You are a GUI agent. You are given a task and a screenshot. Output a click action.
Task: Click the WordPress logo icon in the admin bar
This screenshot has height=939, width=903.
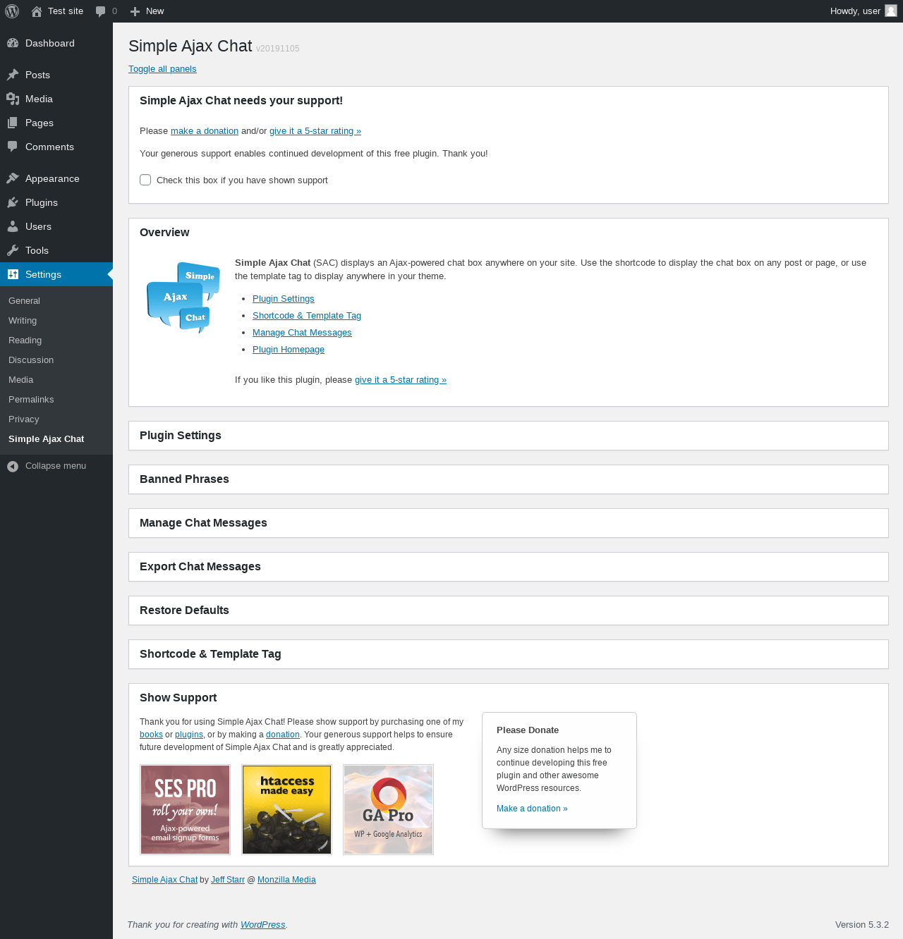[12, 11]
